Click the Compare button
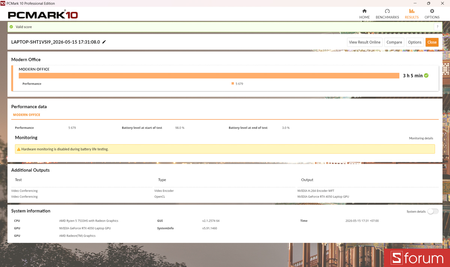This screenshot has height=267, width=450. 394,42
